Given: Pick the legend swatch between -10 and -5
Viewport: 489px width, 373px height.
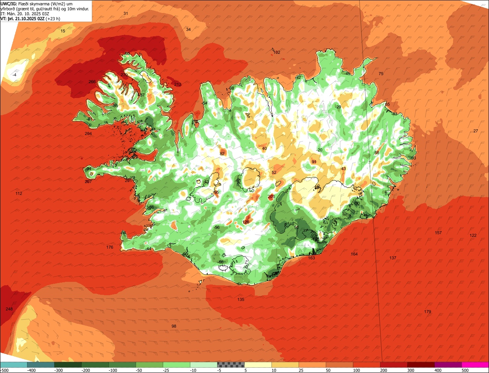Looking at the screenshot, I should (x=204, y=365).
